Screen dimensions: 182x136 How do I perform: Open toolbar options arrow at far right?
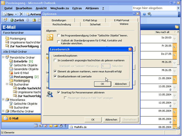[179, 14]
